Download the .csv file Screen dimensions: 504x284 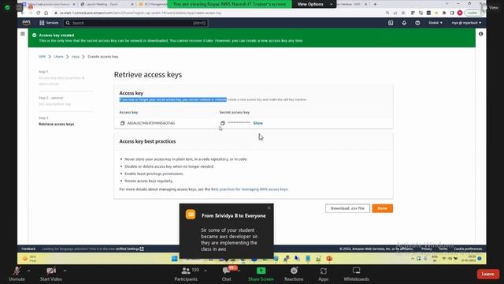point(347,208)
